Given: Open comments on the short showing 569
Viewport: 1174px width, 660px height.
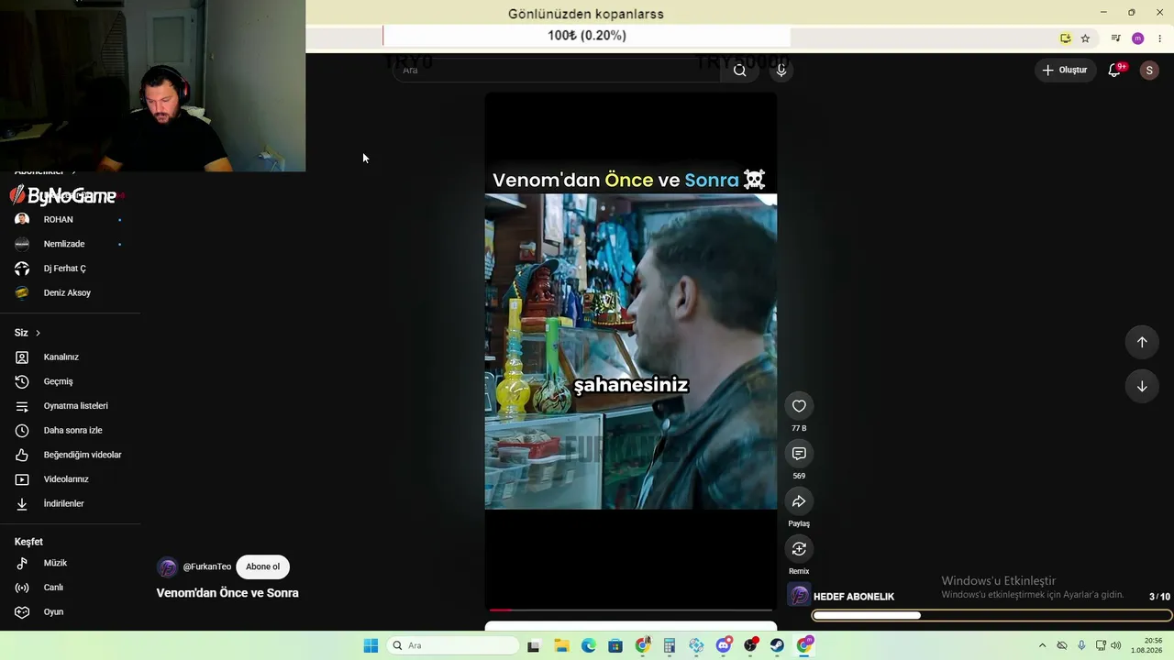Looking at the screenshot, I should pyautogui.click(x=799, y=454).
